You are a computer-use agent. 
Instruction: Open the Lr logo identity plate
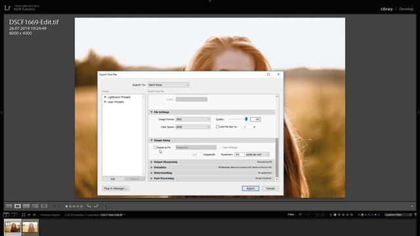(7, 8)
